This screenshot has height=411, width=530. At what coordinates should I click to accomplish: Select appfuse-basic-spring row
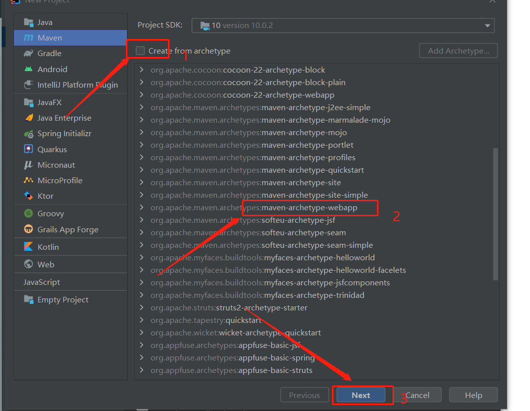click(316, 358)
